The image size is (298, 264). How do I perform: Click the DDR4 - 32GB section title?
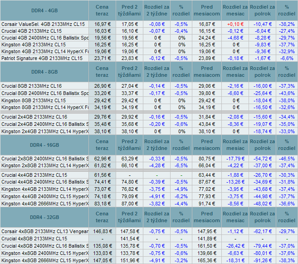tap(44, 217)
